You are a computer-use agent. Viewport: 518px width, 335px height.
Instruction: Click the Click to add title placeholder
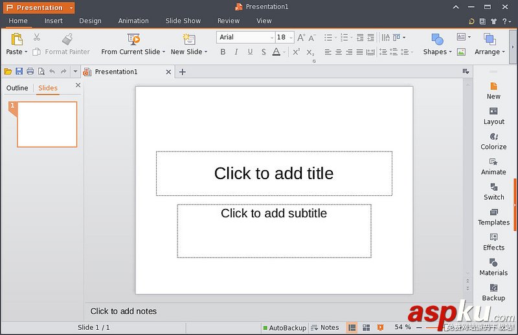tap(274, 173)
